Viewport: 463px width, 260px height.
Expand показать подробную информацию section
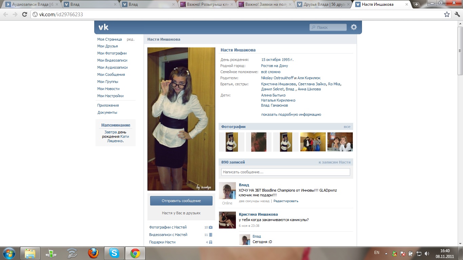pos(291,115)
